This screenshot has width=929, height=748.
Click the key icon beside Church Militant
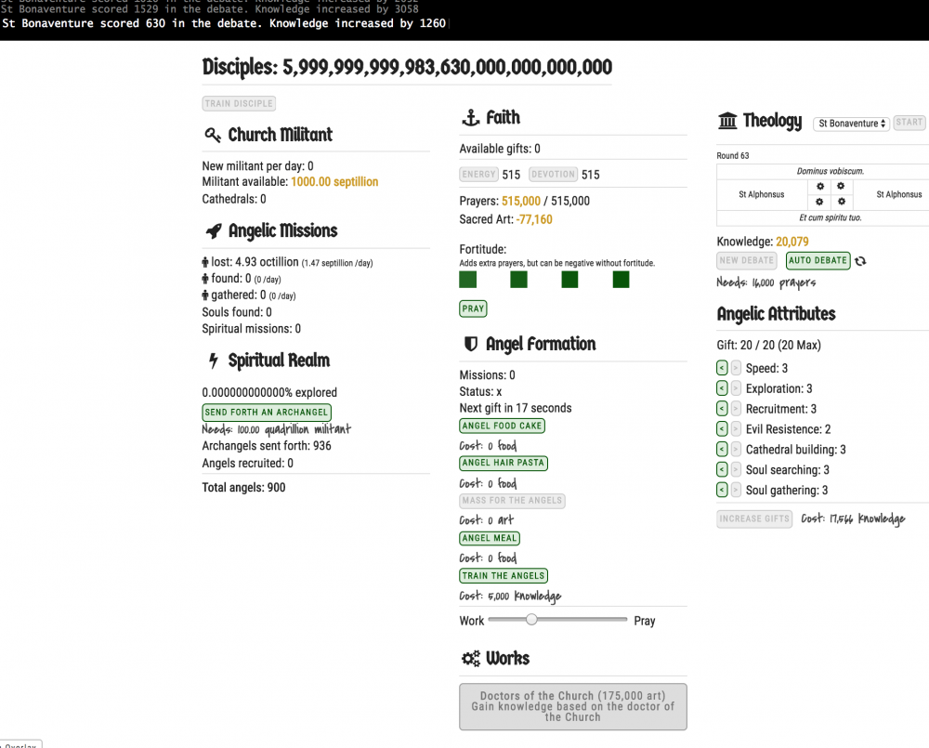tap(213, 135)
